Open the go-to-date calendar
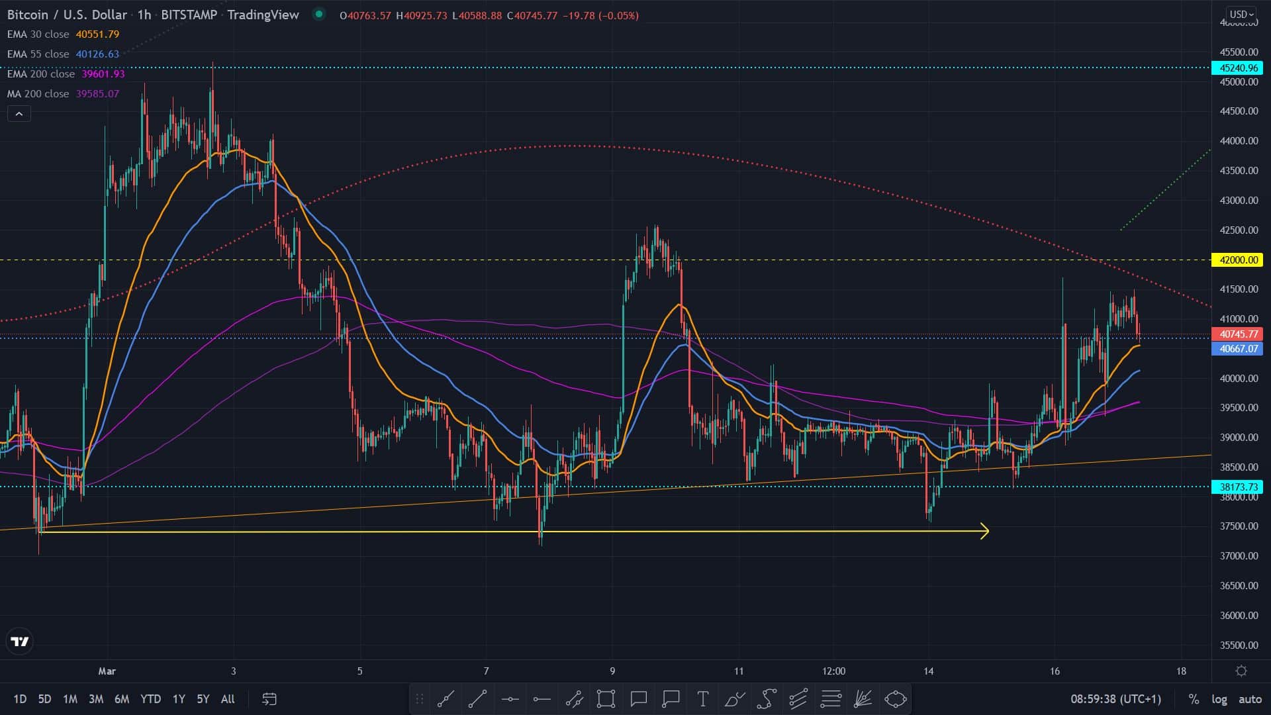This screenshot has height=715, width=1271. pyautogui.click(x=269, y=698)
